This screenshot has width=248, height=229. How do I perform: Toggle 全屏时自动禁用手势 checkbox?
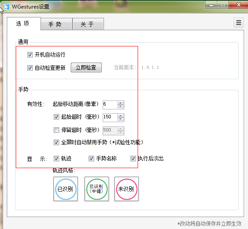pyautogui.click(x=56, y=143)
